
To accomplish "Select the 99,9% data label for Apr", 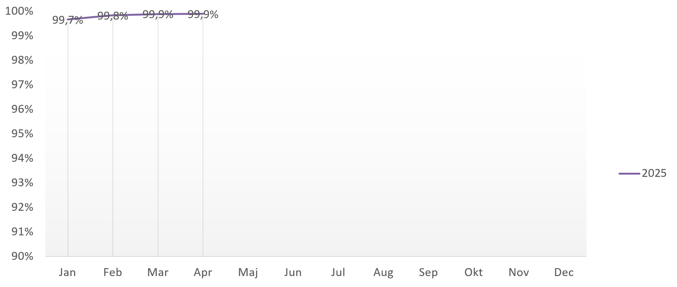I will tap(203, 15).
